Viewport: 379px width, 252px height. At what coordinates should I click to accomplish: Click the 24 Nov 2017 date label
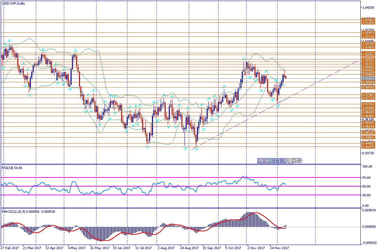[280, 248]
